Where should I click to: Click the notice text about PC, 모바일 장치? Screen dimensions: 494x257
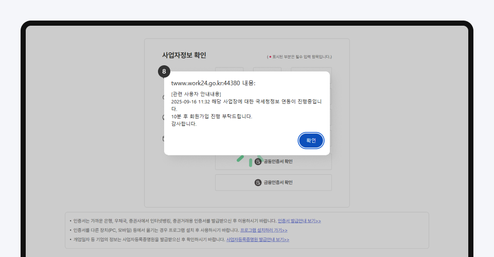[x=155, y=230]
